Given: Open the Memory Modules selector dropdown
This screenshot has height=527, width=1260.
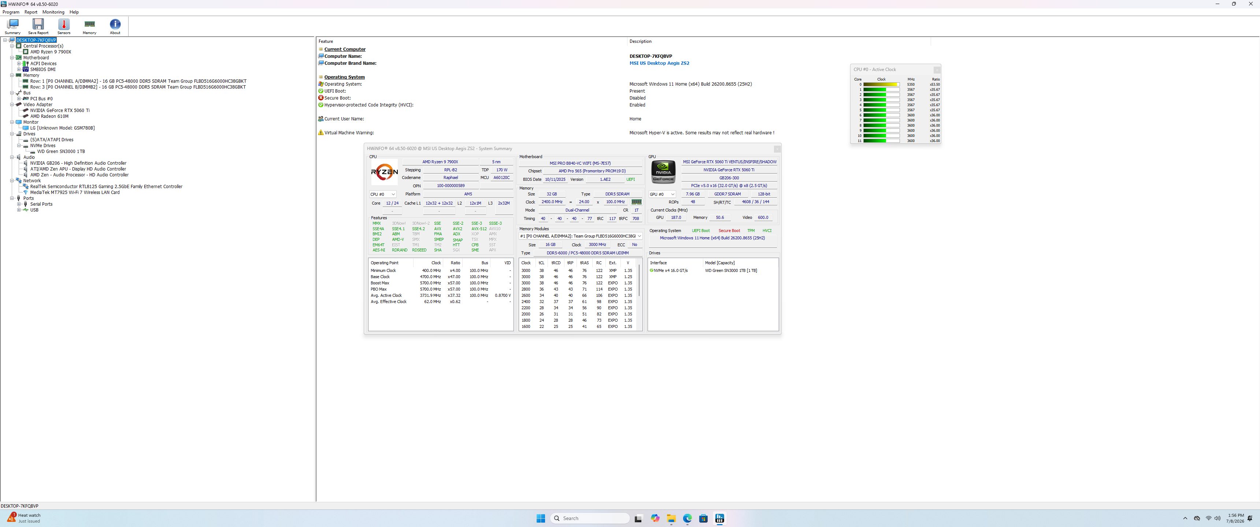Looking at the screenshot, I should (x=581, y=236).
